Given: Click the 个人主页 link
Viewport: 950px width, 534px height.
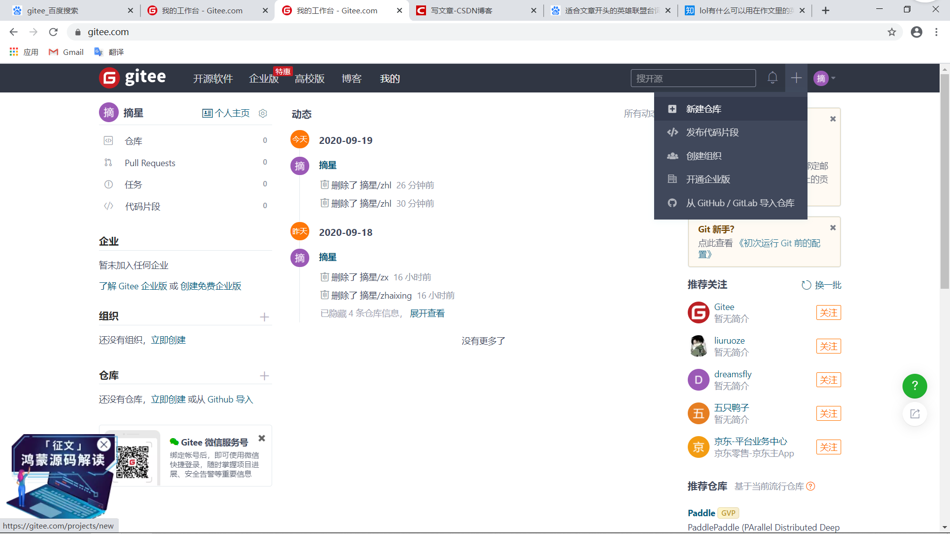Looking at the screenshot, I should pos(227,113).
